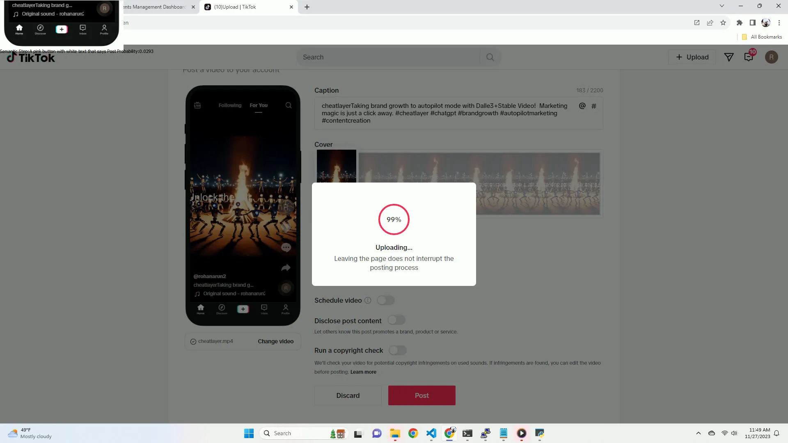788x443 pixels.
Task: Toggle the Schedule video switch
Action: click(386, 300)
